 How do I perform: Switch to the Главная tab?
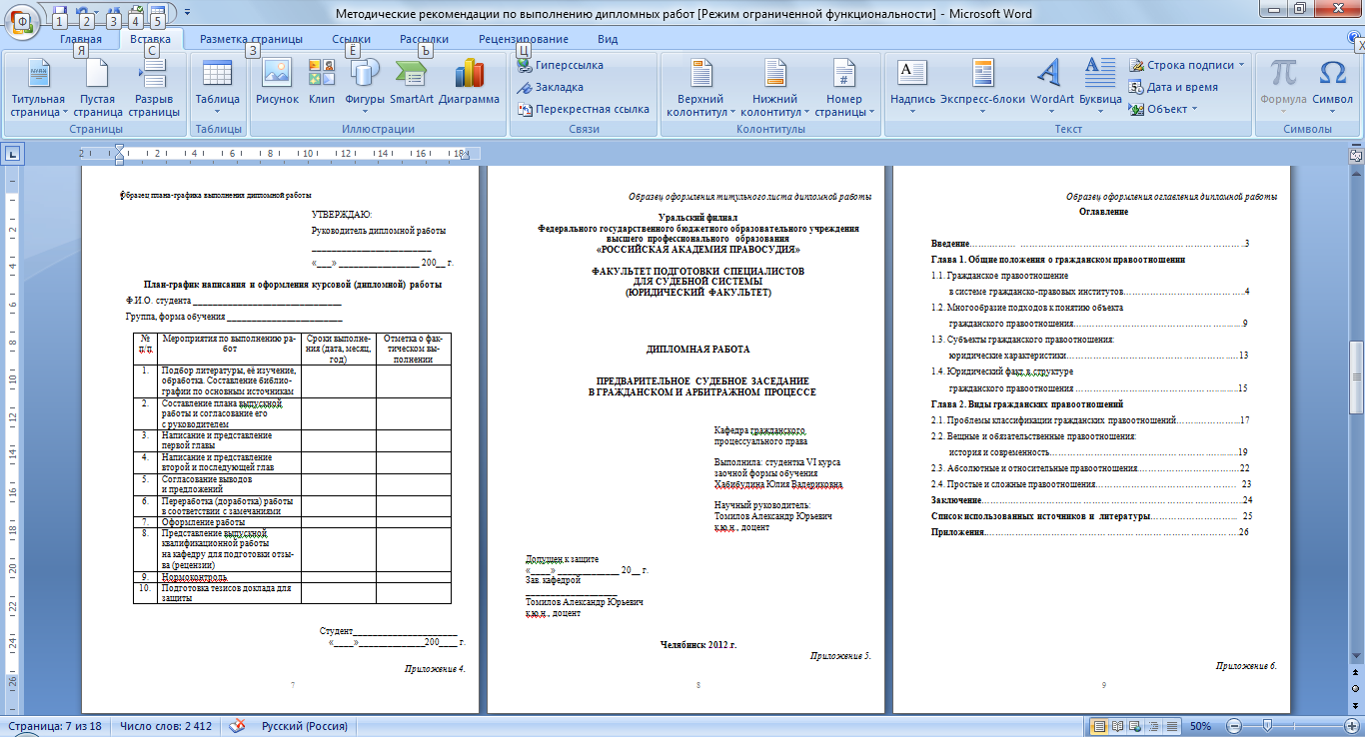click(80, 39)
